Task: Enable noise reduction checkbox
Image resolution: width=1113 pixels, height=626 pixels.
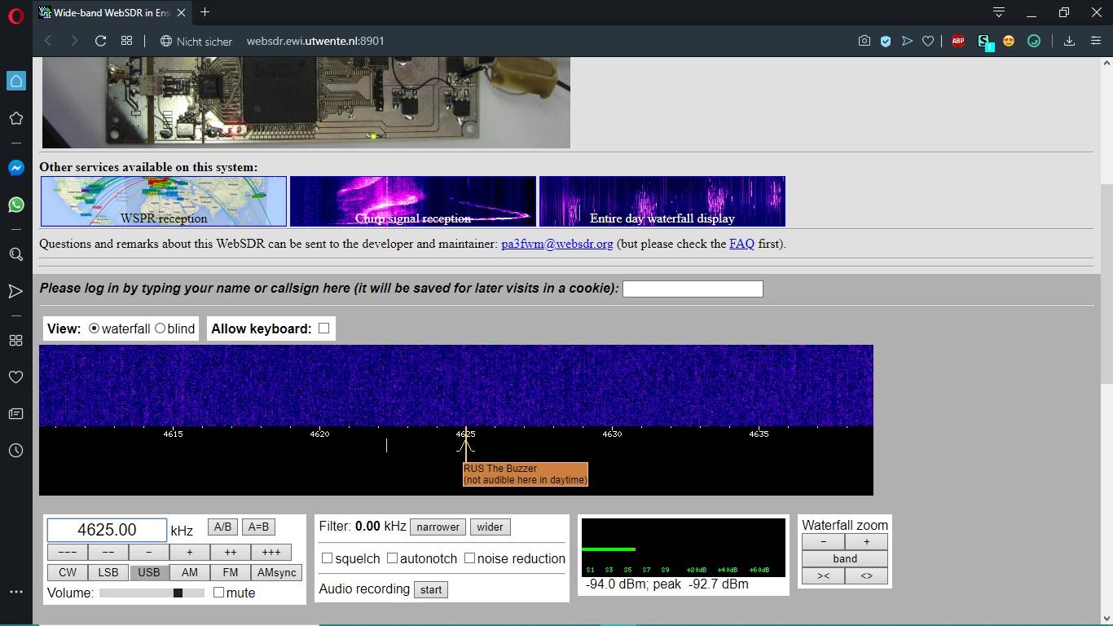Action: 469,558
